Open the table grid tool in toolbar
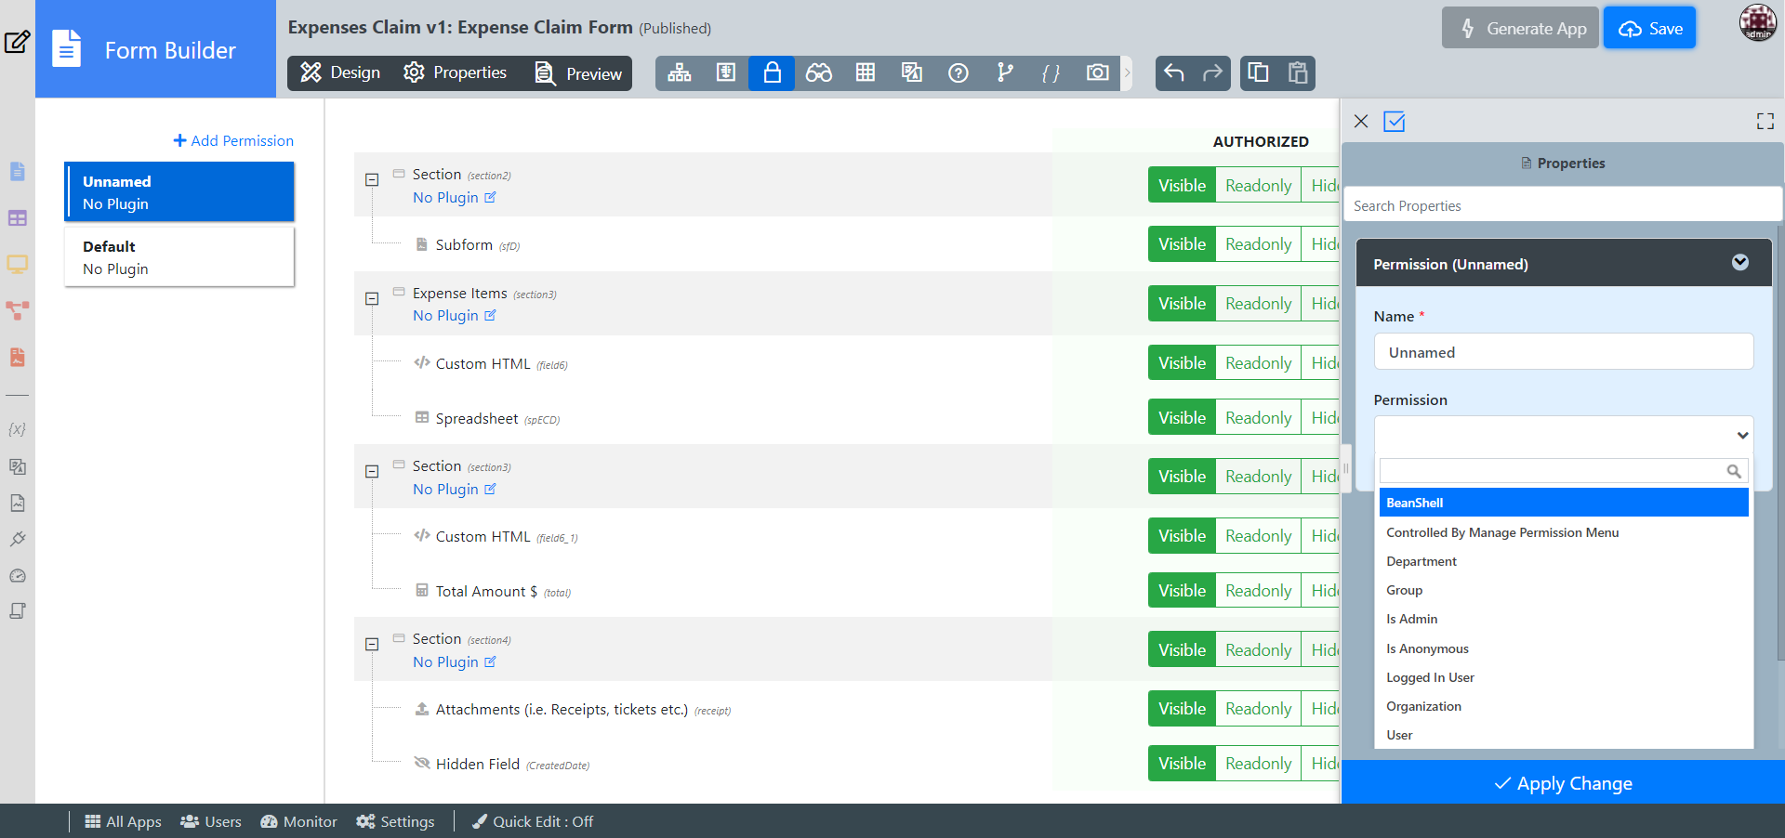Viewport: 1785px width, 838px height. click(866, 72)
